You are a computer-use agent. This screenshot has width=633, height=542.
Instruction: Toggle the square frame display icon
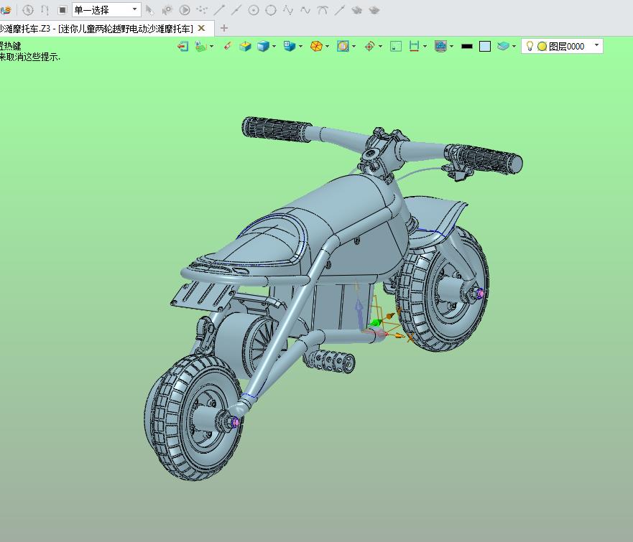point(396,46)
